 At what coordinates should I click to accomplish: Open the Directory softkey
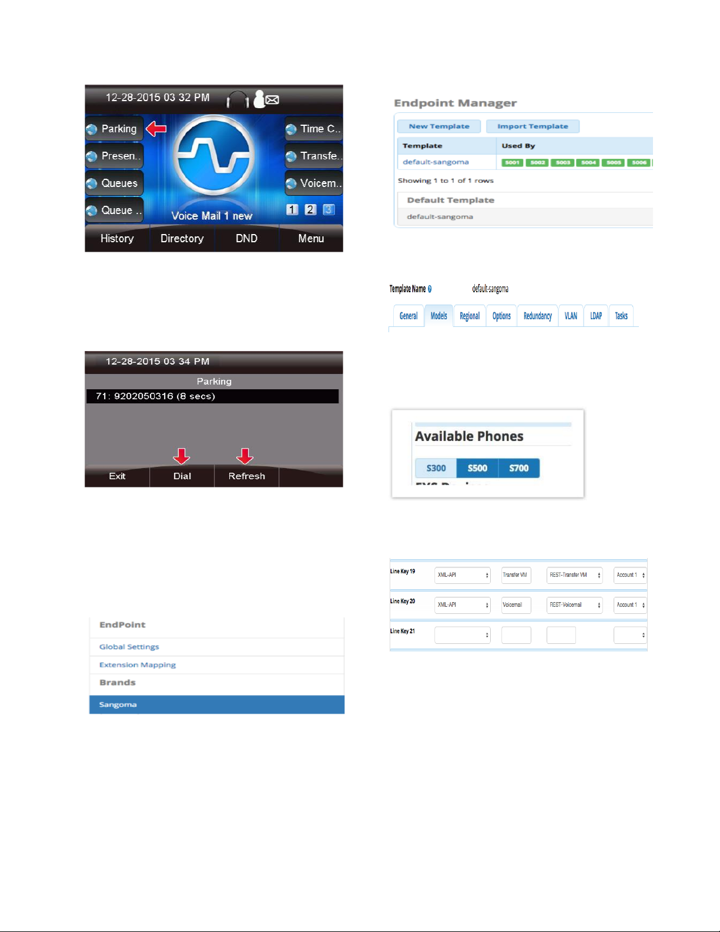click(x=182, y=239)
